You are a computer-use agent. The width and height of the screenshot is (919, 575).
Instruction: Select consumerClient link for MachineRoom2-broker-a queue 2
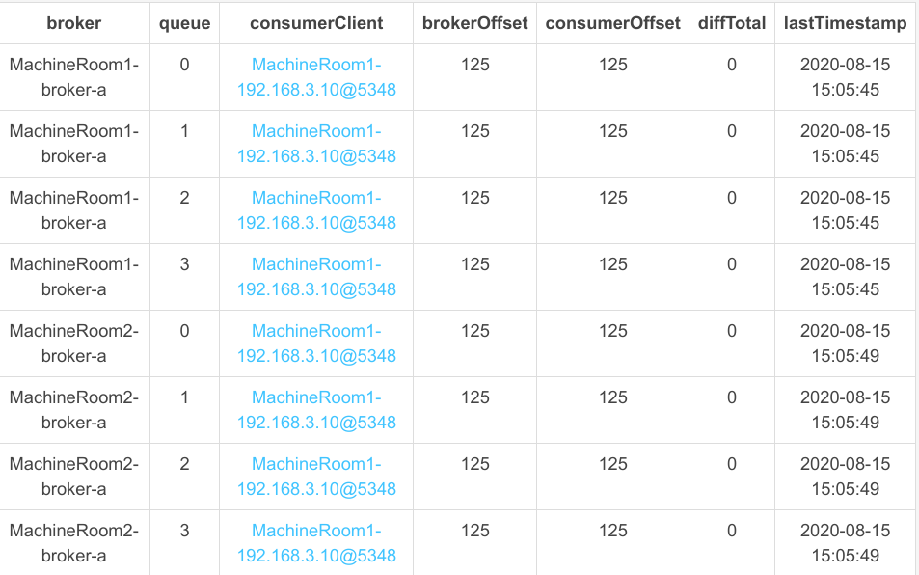(316, 477)
